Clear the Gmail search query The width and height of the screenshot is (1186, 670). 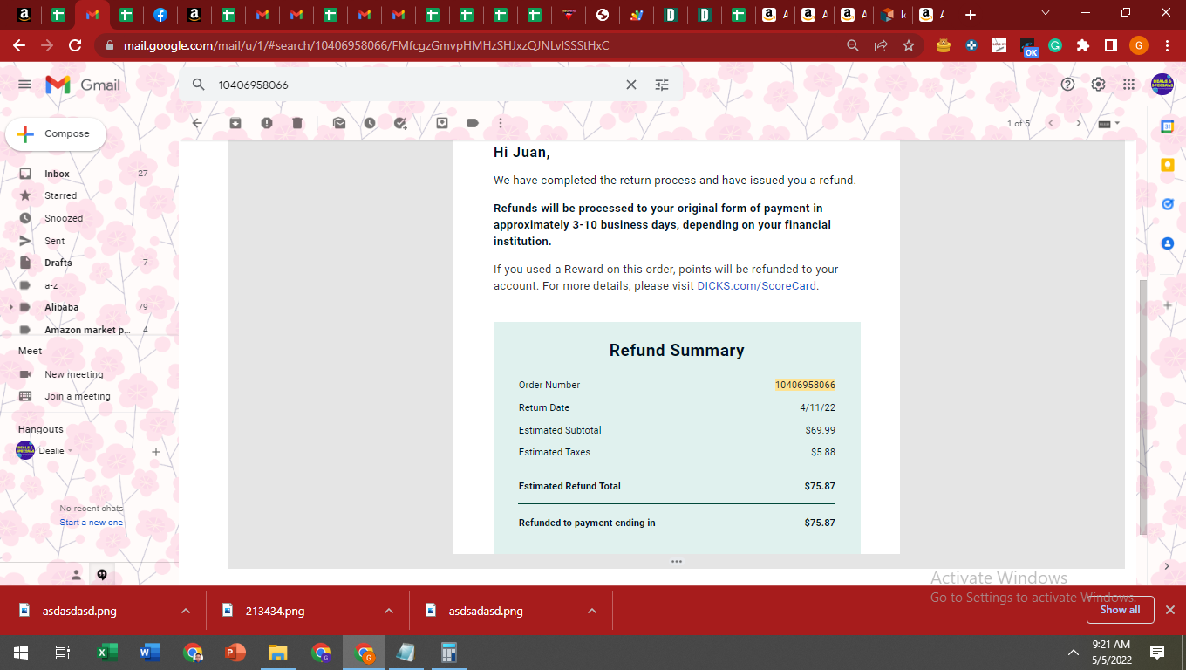pyautogui.click(x=631, y=85)
